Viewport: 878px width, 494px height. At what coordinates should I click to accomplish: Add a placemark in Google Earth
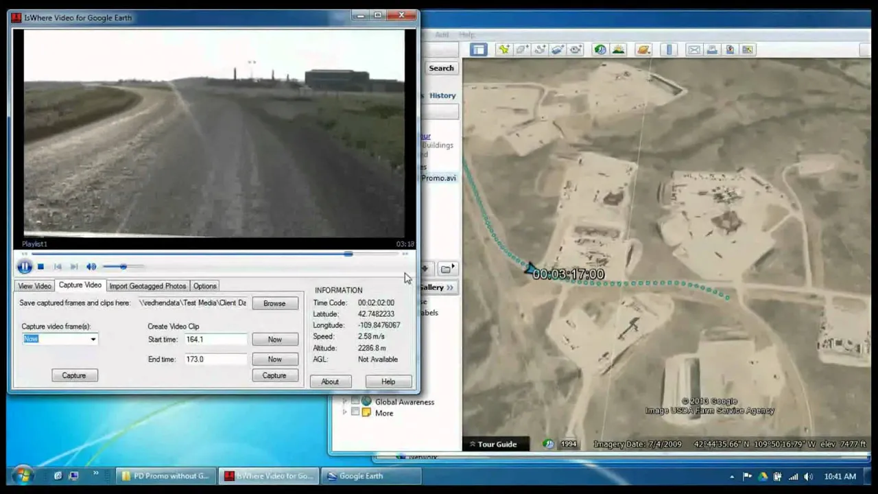pyautogui.click(x=504, y=49)
